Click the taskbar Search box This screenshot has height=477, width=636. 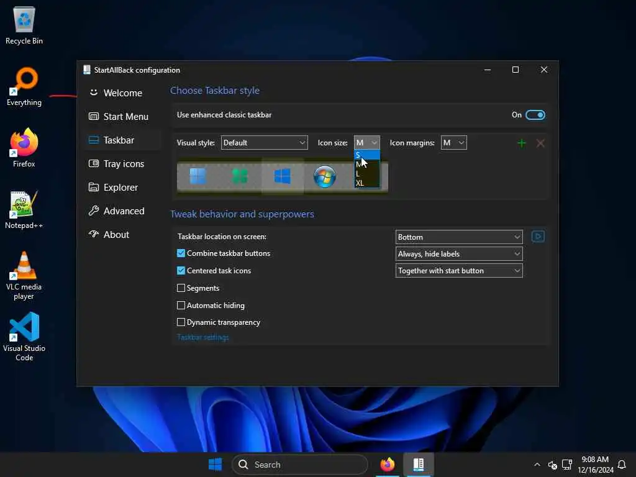click(x=300, y=465)
